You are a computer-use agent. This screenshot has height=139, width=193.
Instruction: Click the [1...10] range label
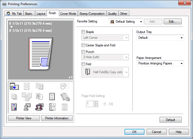pos(108,104)
